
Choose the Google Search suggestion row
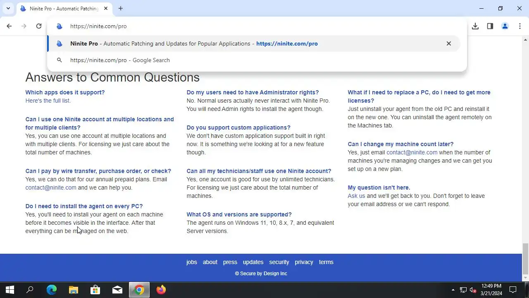tap(254, 60)
